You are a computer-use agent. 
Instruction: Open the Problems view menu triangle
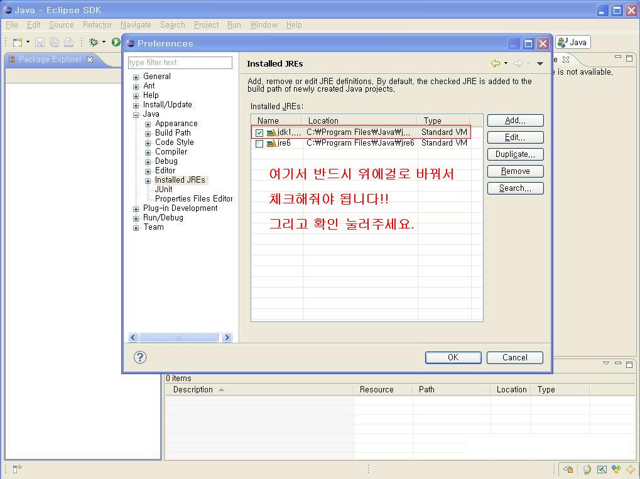point(606,363)
